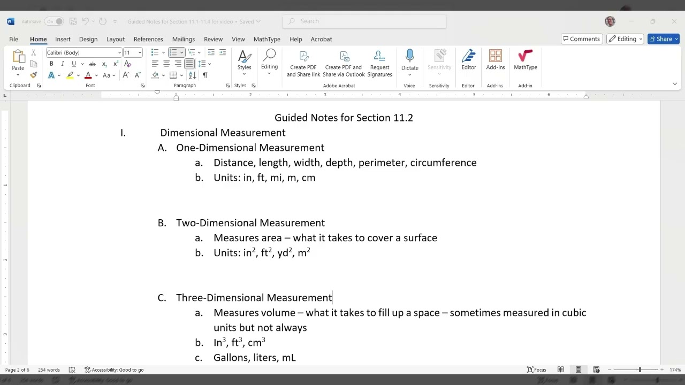
Task: Apply superscript formatting
Action: click(116, 64)
